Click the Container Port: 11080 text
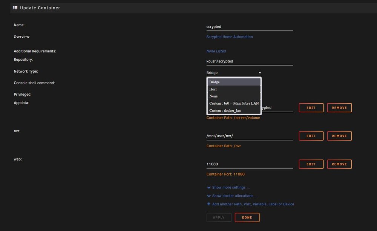 point(225,174)
